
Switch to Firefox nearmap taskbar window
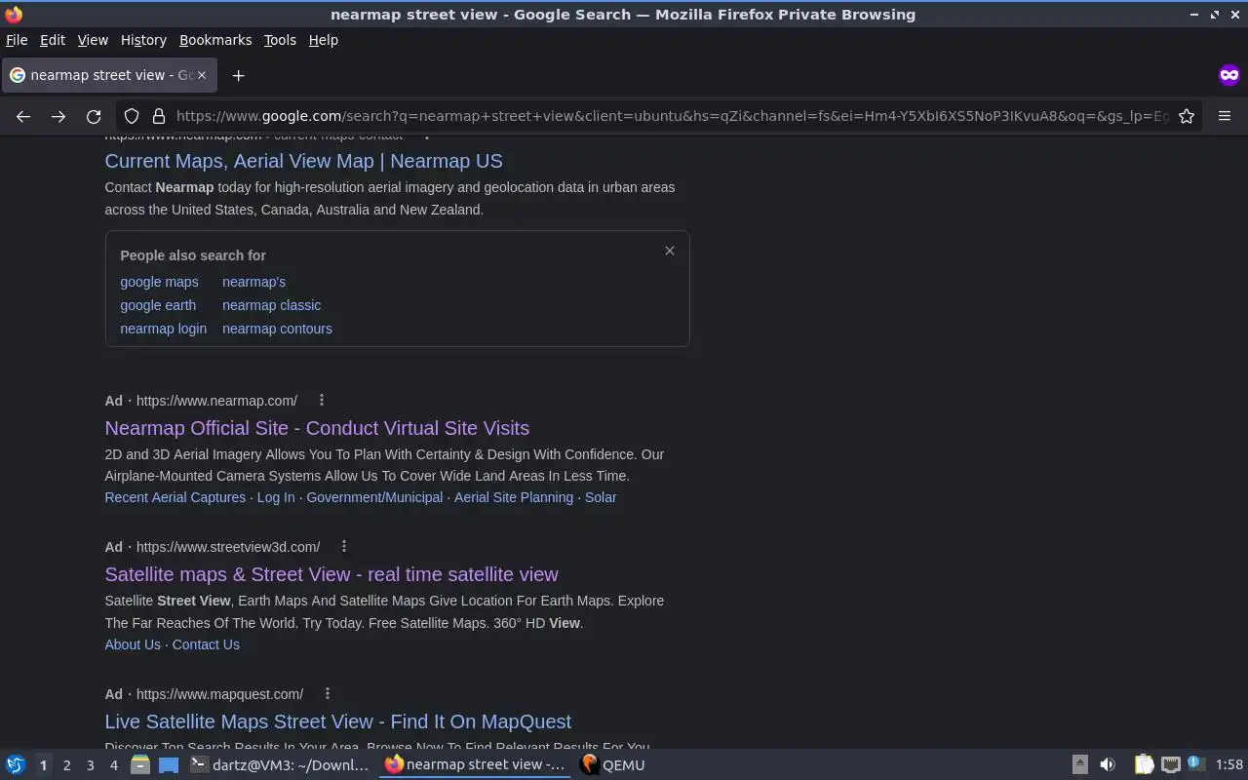pyautogui.click(x=476, y=764)
